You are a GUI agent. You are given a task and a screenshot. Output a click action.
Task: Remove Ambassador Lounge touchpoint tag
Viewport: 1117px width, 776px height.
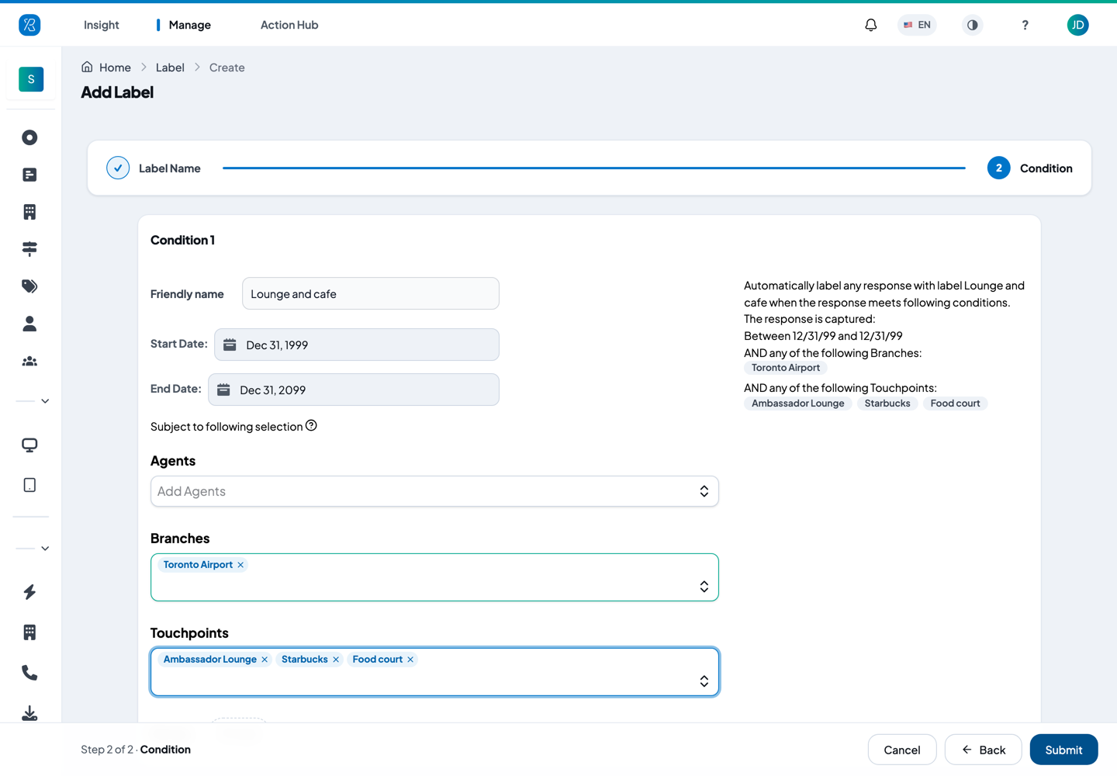tap(265, 660)
